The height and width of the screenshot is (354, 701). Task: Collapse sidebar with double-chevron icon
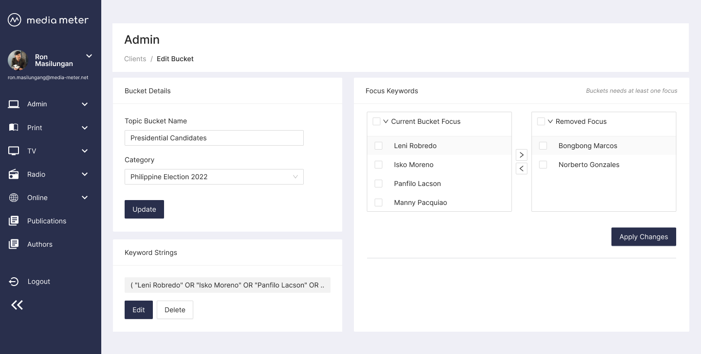pyautogui.click(x=17, y=305)
